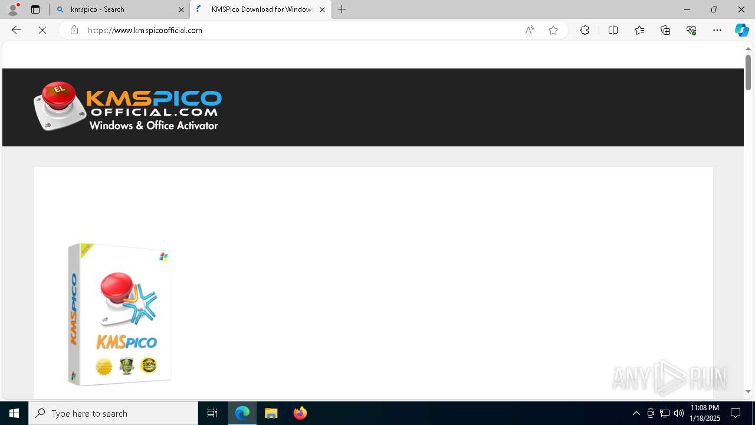View site information lock icon

click(x=74, y=30)
